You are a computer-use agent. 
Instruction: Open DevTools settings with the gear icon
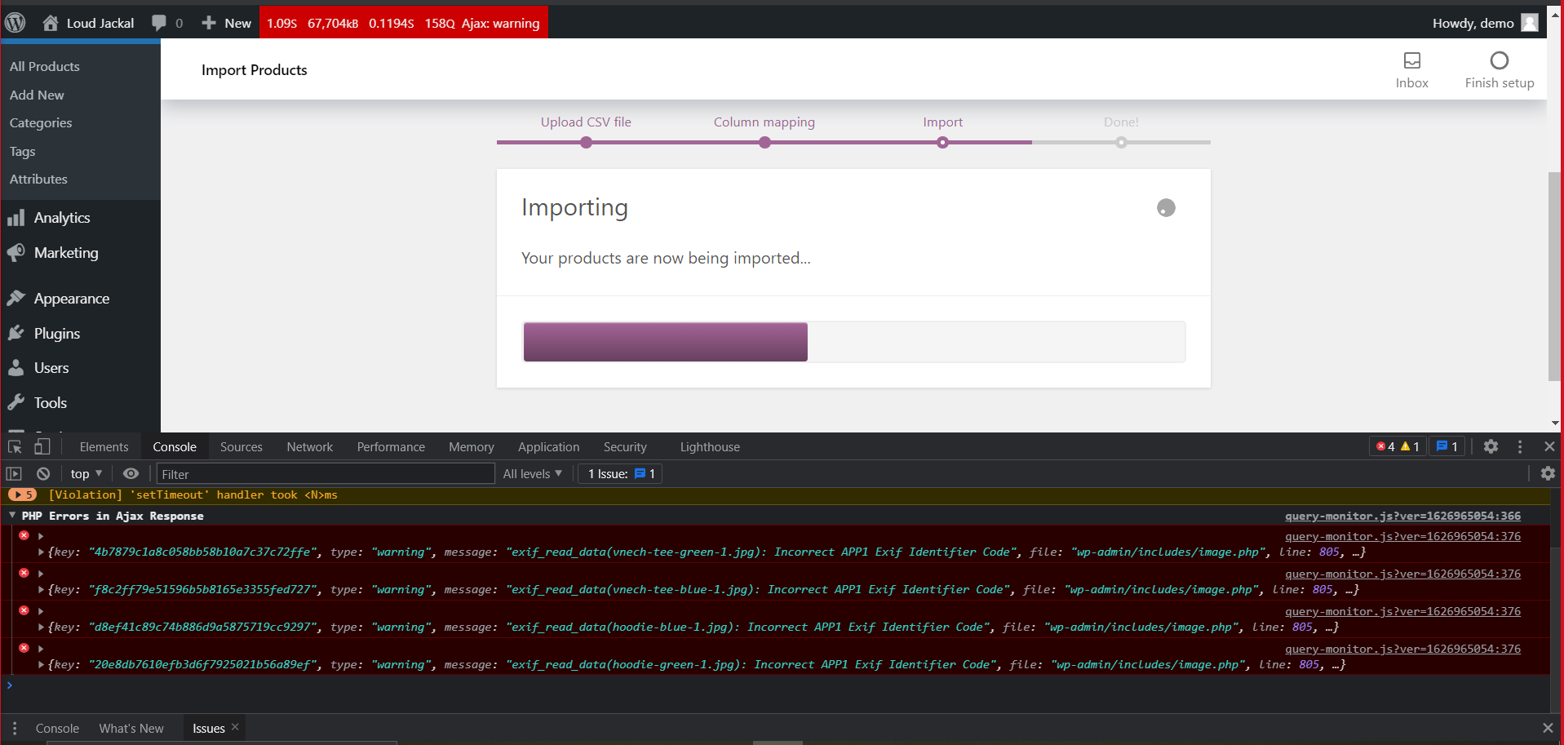[x=1491, y=446]
